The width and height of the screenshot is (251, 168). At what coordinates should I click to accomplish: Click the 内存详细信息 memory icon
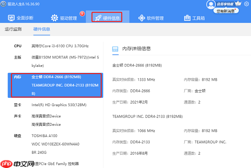click(x=115, y=49)
